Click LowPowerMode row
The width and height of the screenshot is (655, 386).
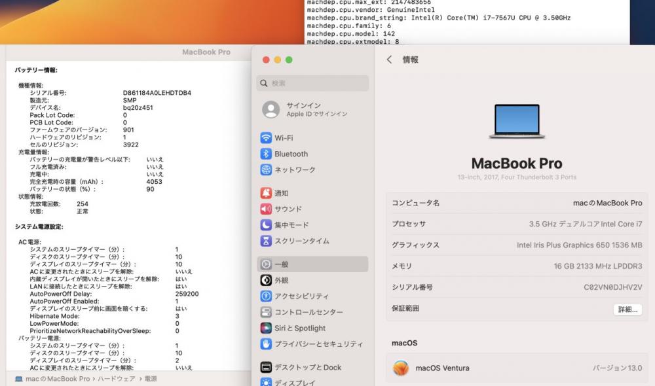tap(104, 323)
